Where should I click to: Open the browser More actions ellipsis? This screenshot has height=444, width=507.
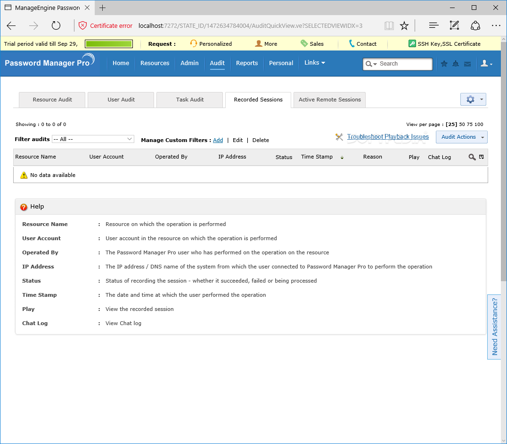tap(496, 25)
